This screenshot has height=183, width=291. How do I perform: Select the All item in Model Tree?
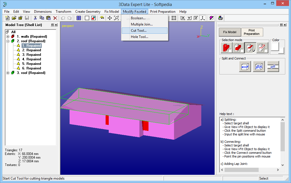pyautogui.click(x=13, y=32)
